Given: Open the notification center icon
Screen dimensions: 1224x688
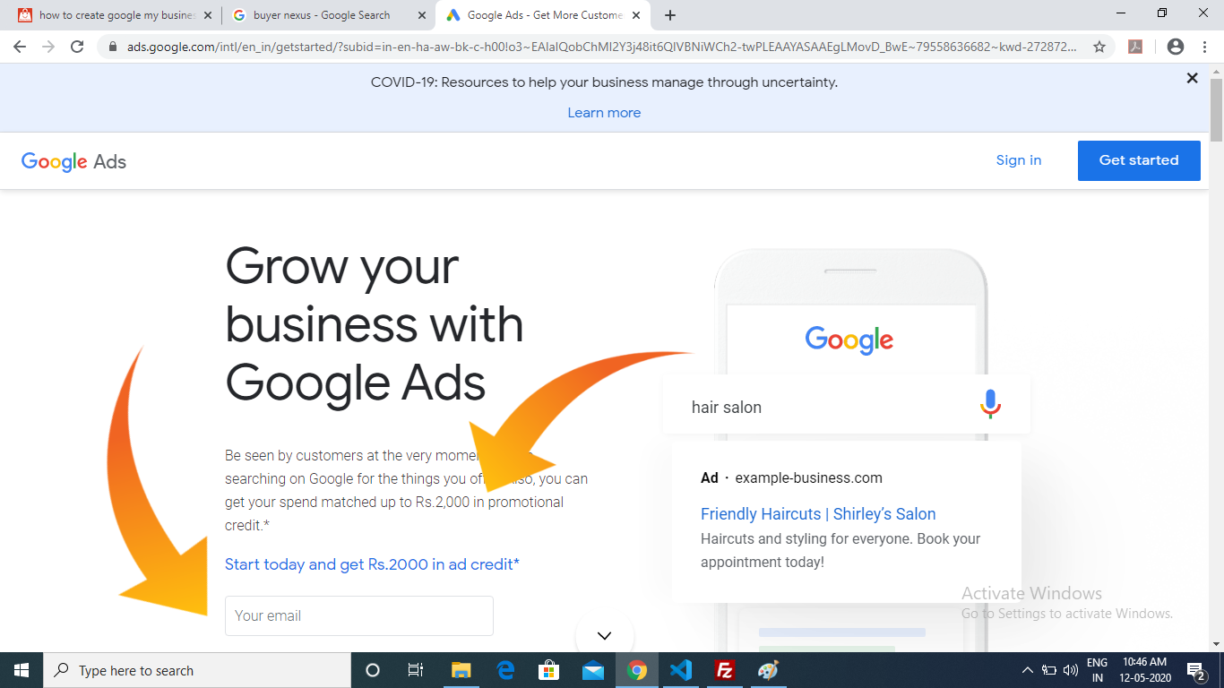Looking at the screenshot, I should coord(1195,670).
